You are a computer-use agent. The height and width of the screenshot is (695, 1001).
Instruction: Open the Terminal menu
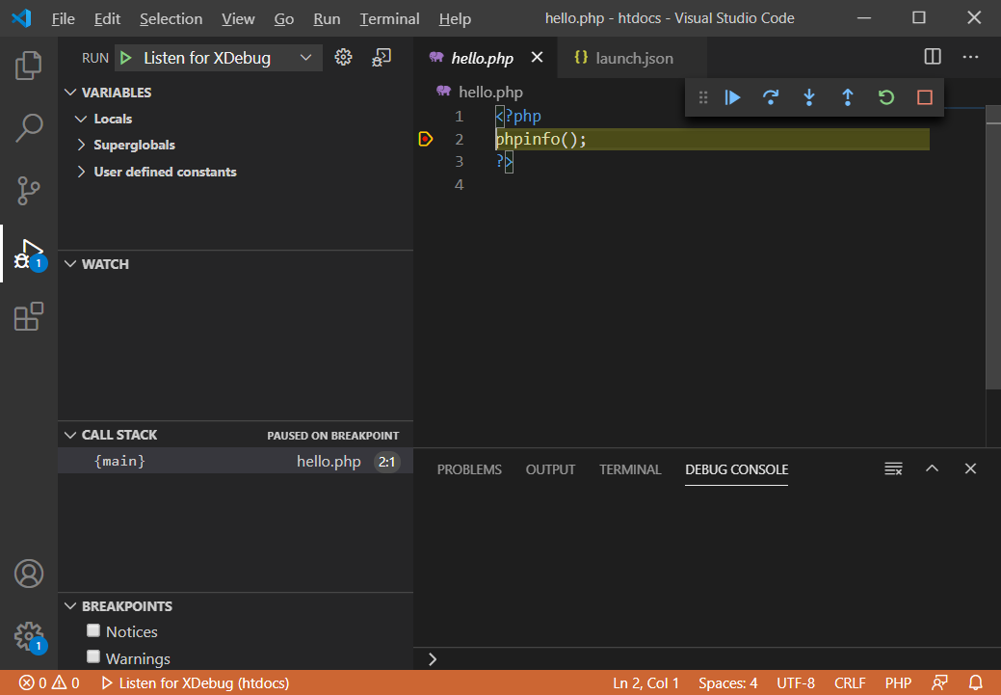389,18
